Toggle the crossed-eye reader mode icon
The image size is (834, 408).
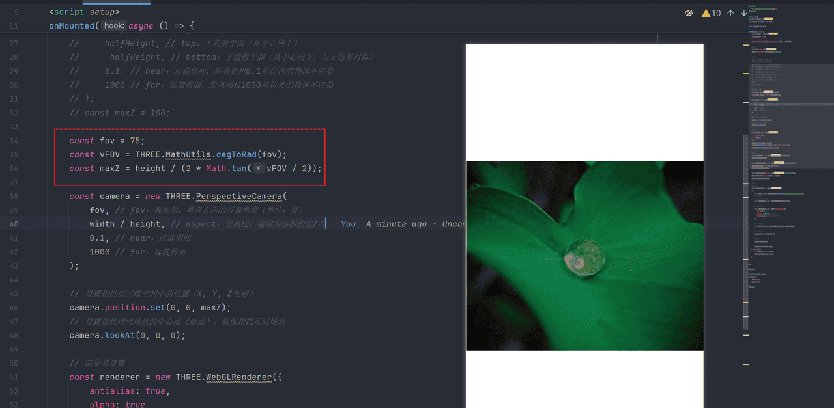[x=689, y=13]
